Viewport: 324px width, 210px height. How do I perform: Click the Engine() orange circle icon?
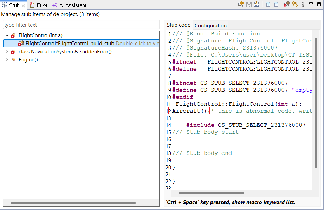pos(14,59)
